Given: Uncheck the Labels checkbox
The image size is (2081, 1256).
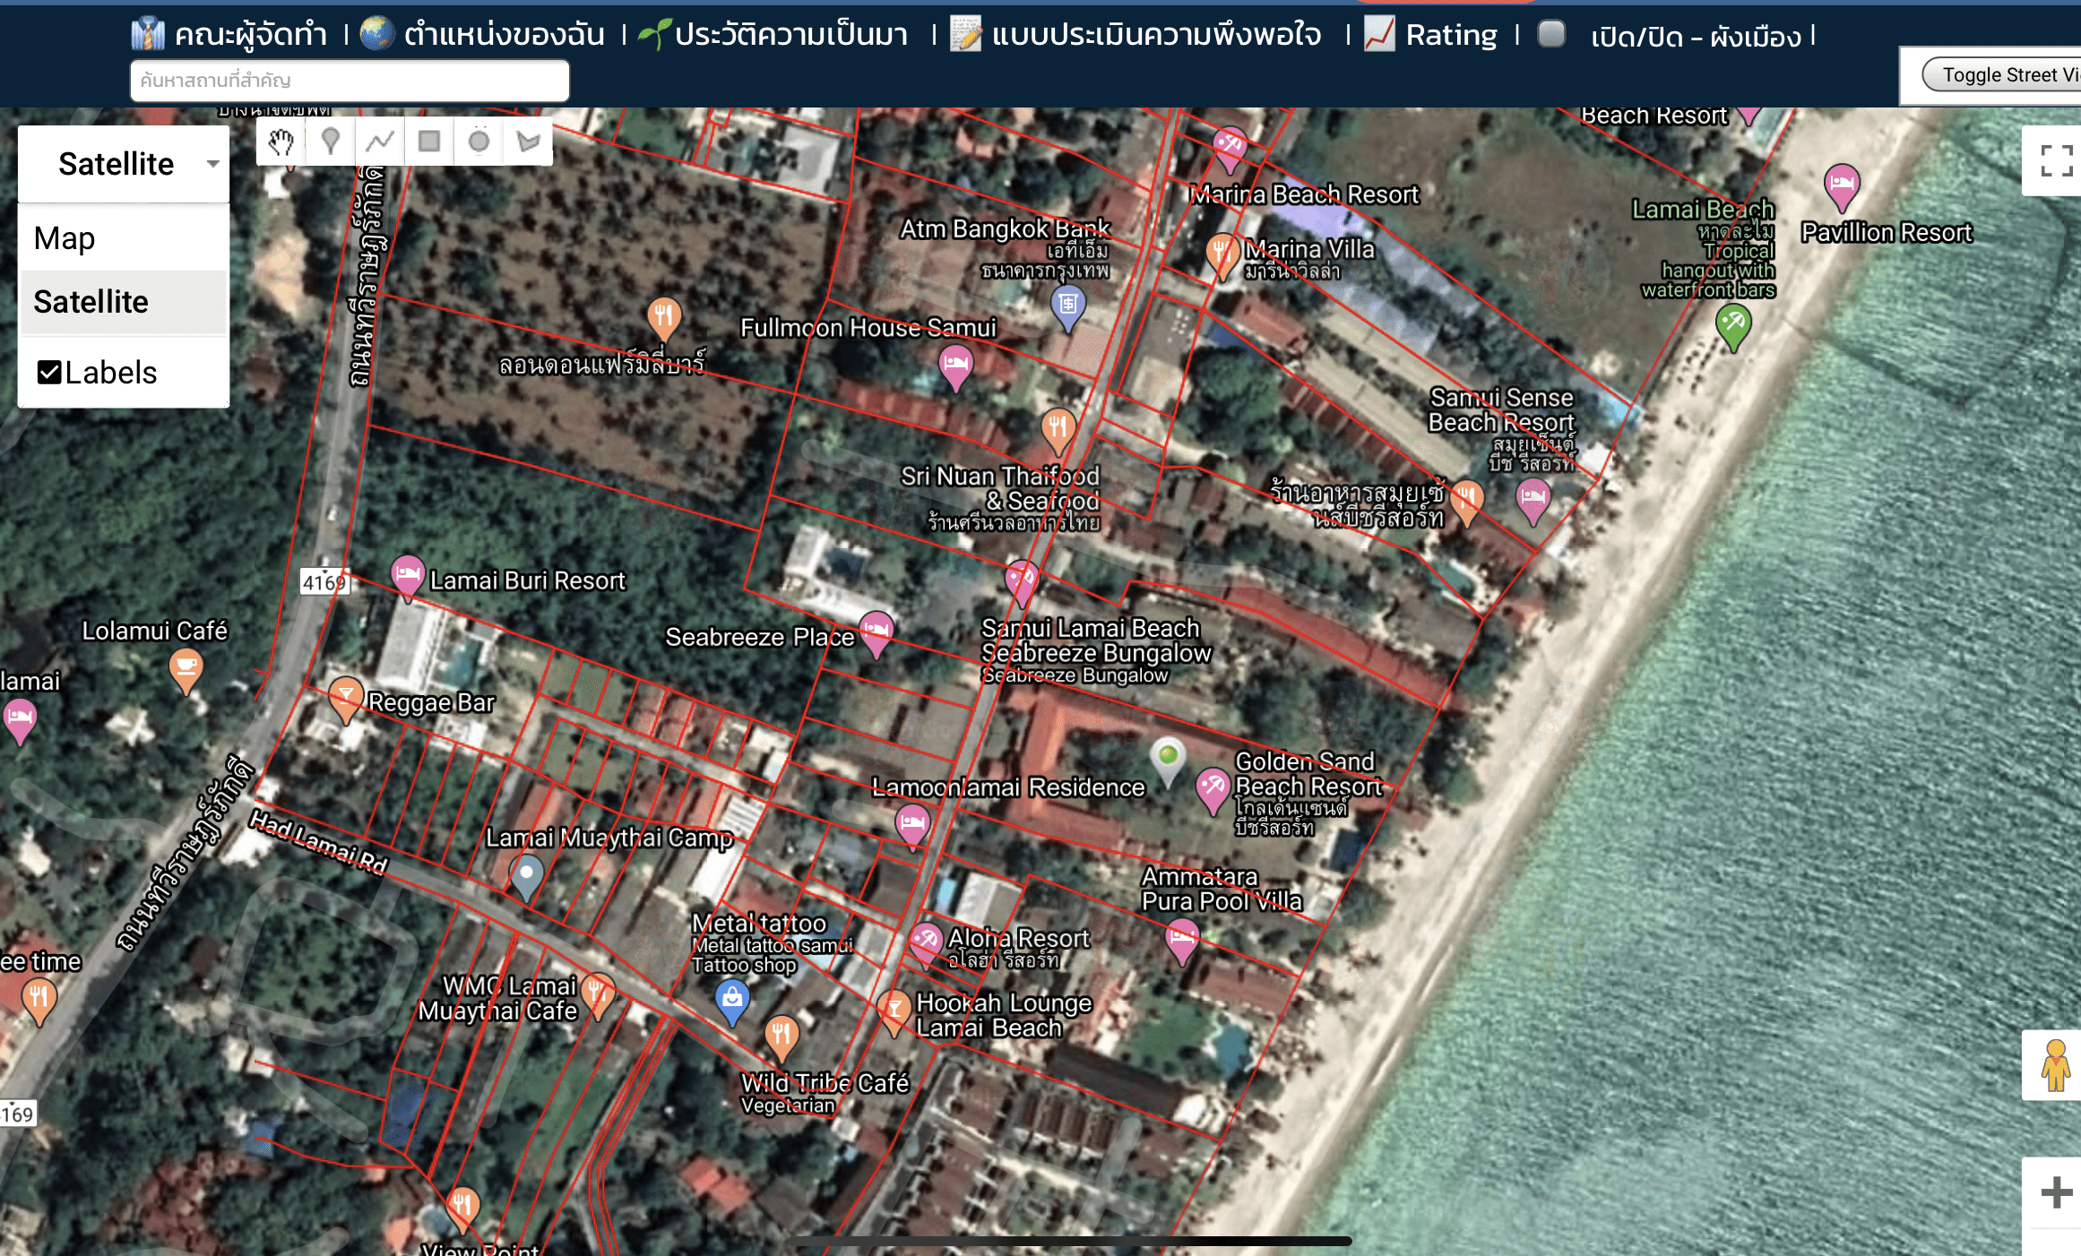Looking at the screenshot, I should (x=49, y=373).
